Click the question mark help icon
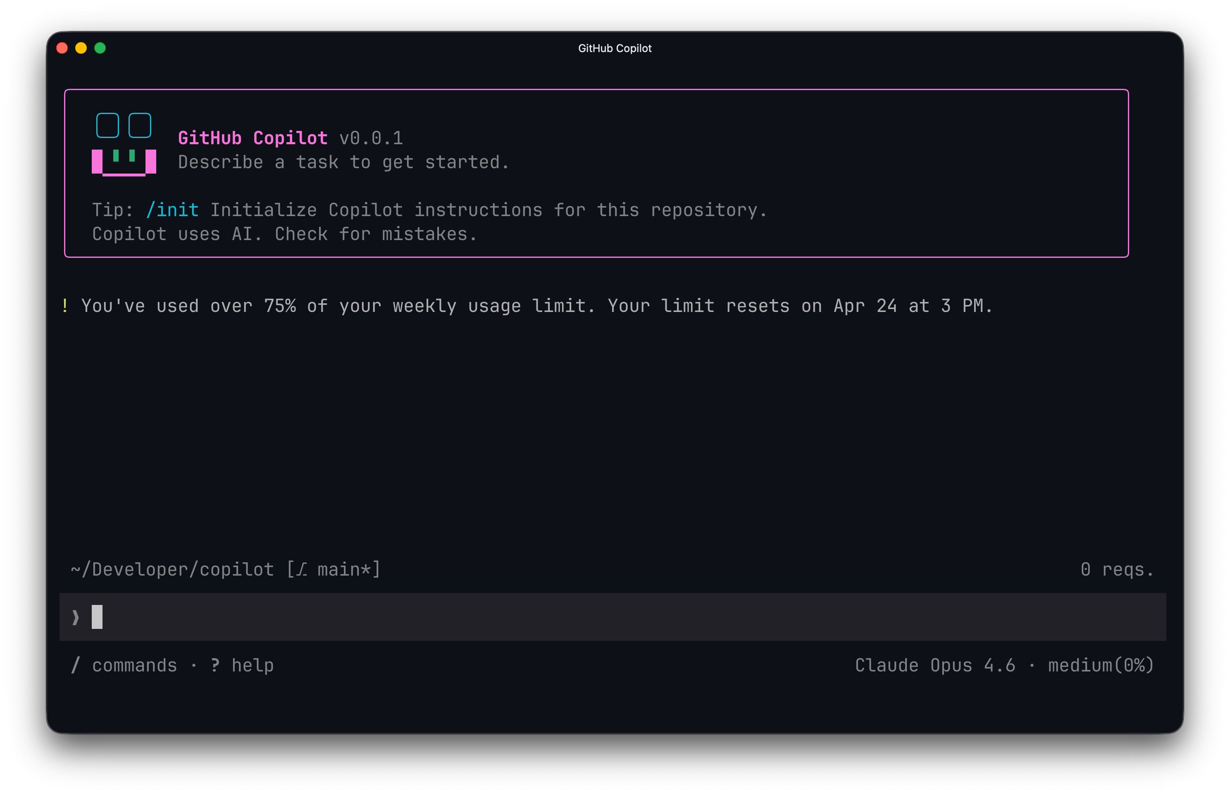Screen dimensions: 1230x795 tap(215, 665)
